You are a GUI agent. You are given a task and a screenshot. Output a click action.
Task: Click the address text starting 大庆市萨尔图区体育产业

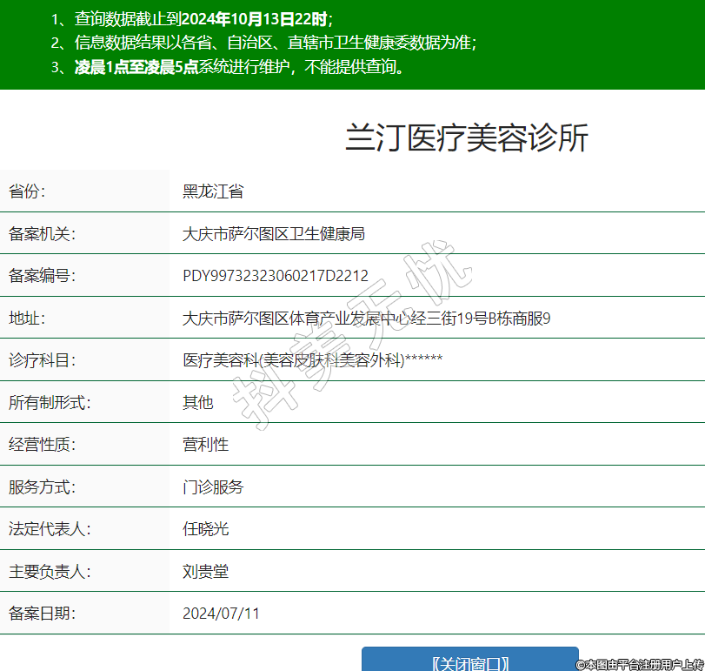pos(366,319)
